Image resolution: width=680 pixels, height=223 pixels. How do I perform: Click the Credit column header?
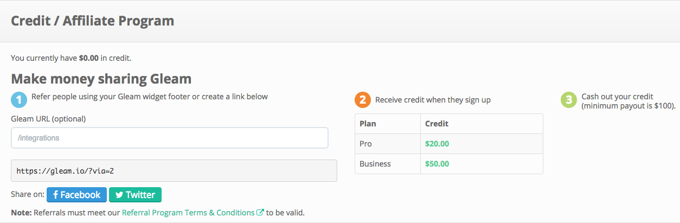pyautogui.click(x=437, y=124)
